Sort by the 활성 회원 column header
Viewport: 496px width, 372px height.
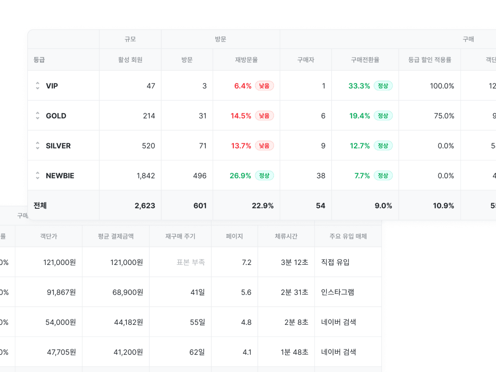(x=130, y=60)
